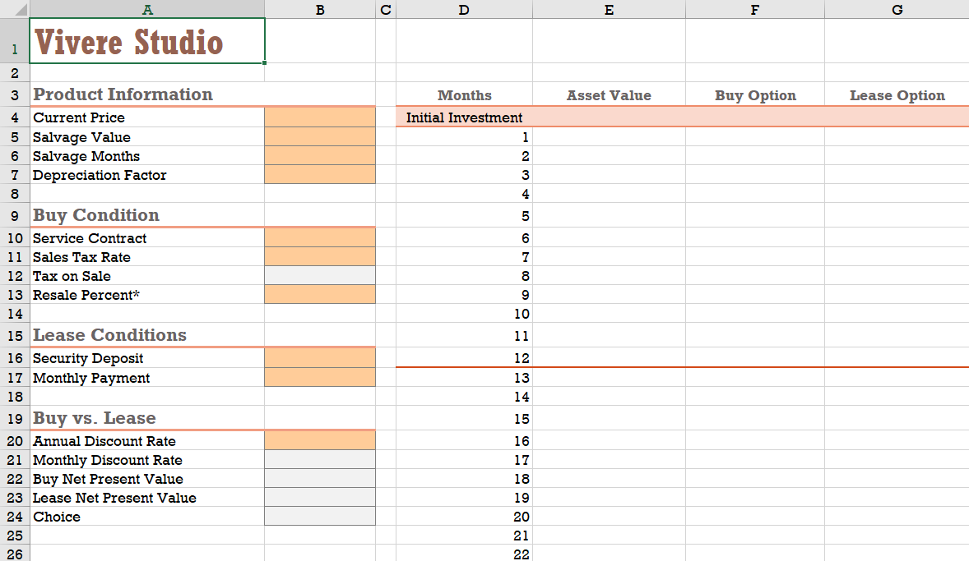Click the Buy Net Present Value cell

point(319,478)
